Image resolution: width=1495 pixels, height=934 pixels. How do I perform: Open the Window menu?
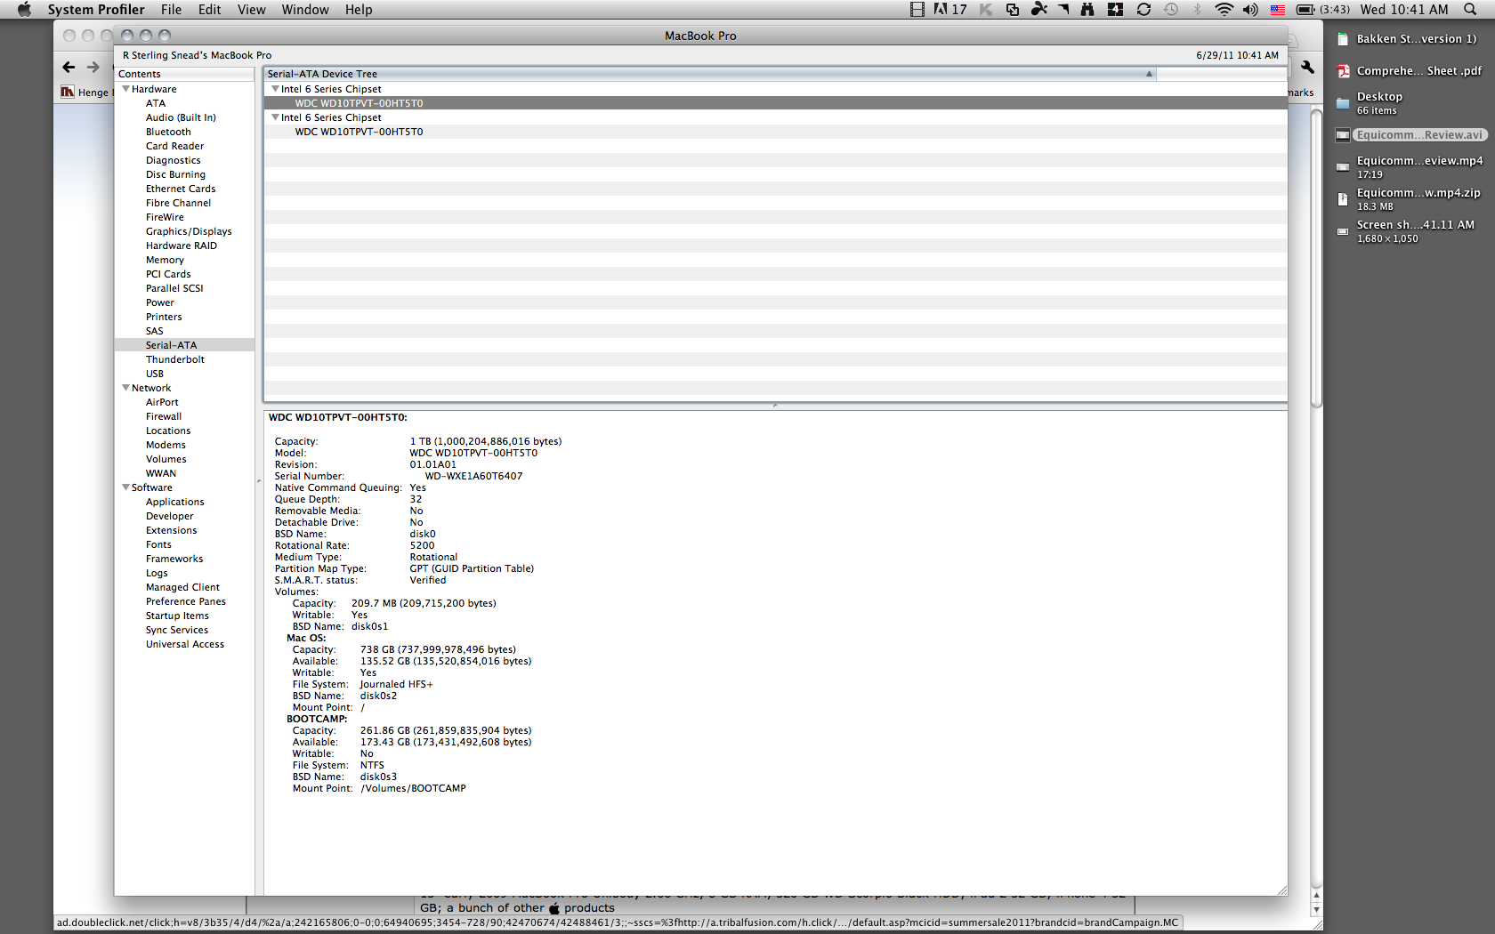pos(305,9)
